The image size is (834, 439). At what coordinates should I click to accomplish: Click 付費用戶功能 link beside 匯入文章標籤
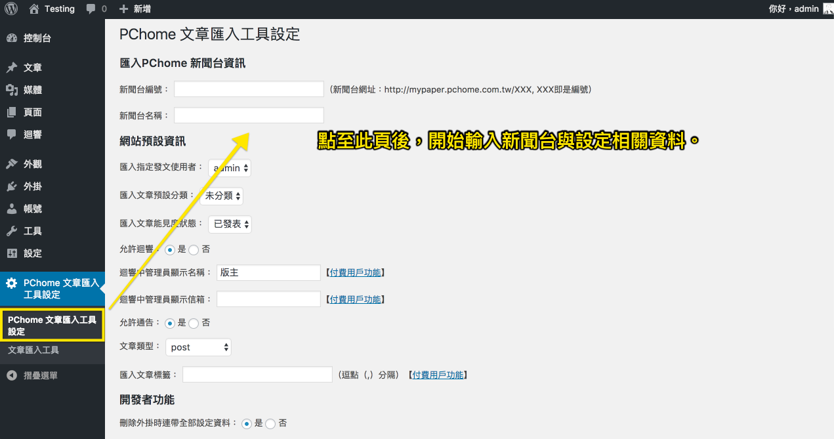pos(438,375)
